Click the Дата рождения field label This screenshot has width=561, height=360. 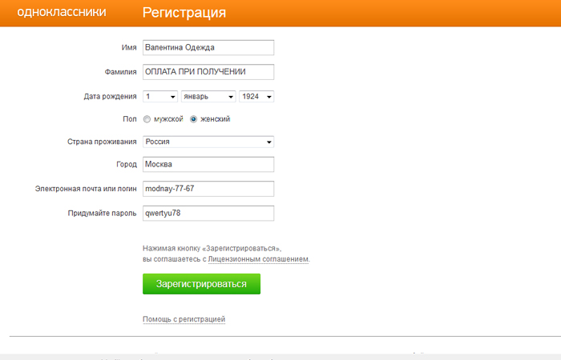(109, 97)
